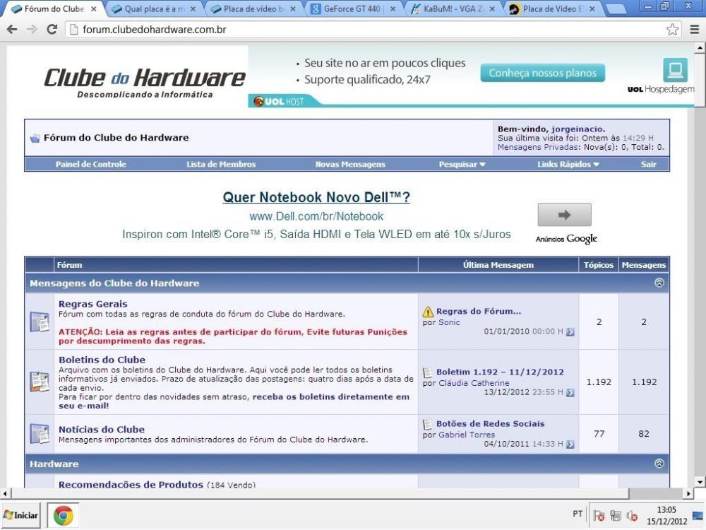The image size is (706, 530).
Task: Open the Windows Iniciar start button
Action: [x=21, y=516]
